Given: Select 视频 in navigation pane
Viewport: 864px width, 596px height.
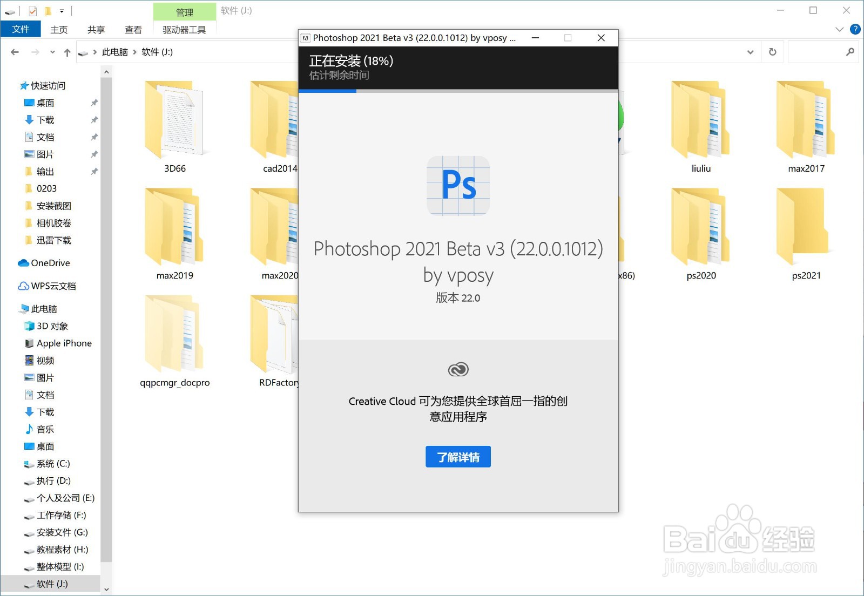Looking at the screenshot, I should (45, 361).
